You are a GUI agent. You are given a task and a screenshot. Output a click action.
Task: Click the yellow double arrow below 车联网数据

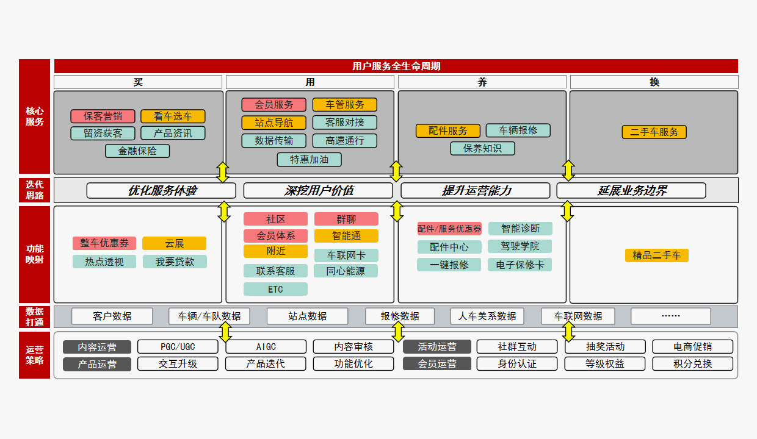point(568,332)
